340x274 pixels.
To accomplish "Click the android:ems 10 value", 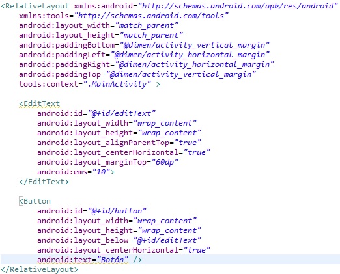I will [x=101, y=172].
